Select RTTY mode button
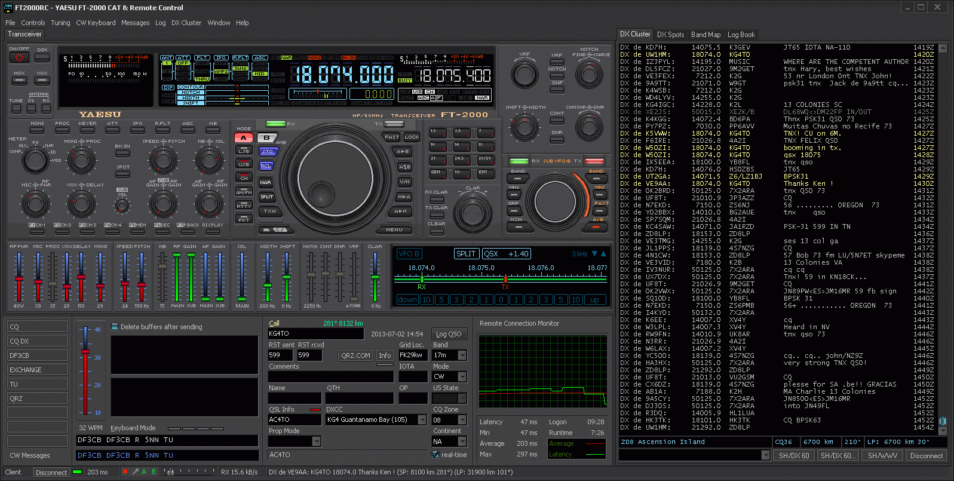Image resolution: width=954 pixels, height=481 pixels. click(244, 206)
